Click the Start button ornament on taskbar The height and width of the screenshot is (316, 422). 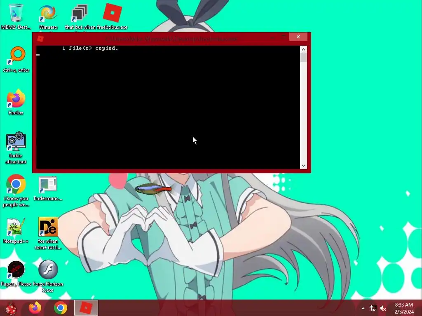pyautogui.click(x=11, y=308)
